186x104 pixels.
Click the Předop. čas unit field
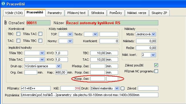112,66
